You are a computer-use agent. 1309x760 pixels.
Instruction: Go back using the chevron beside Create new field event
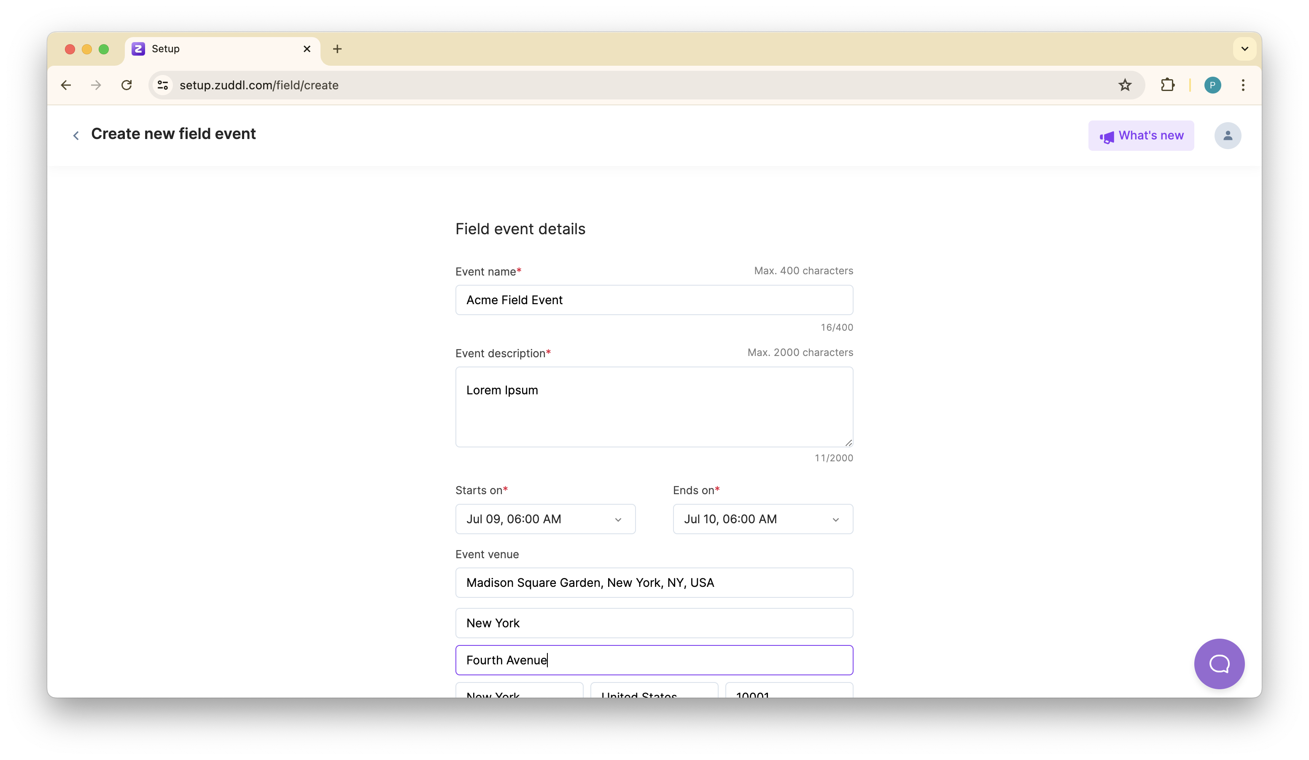(x=76, y=135)
